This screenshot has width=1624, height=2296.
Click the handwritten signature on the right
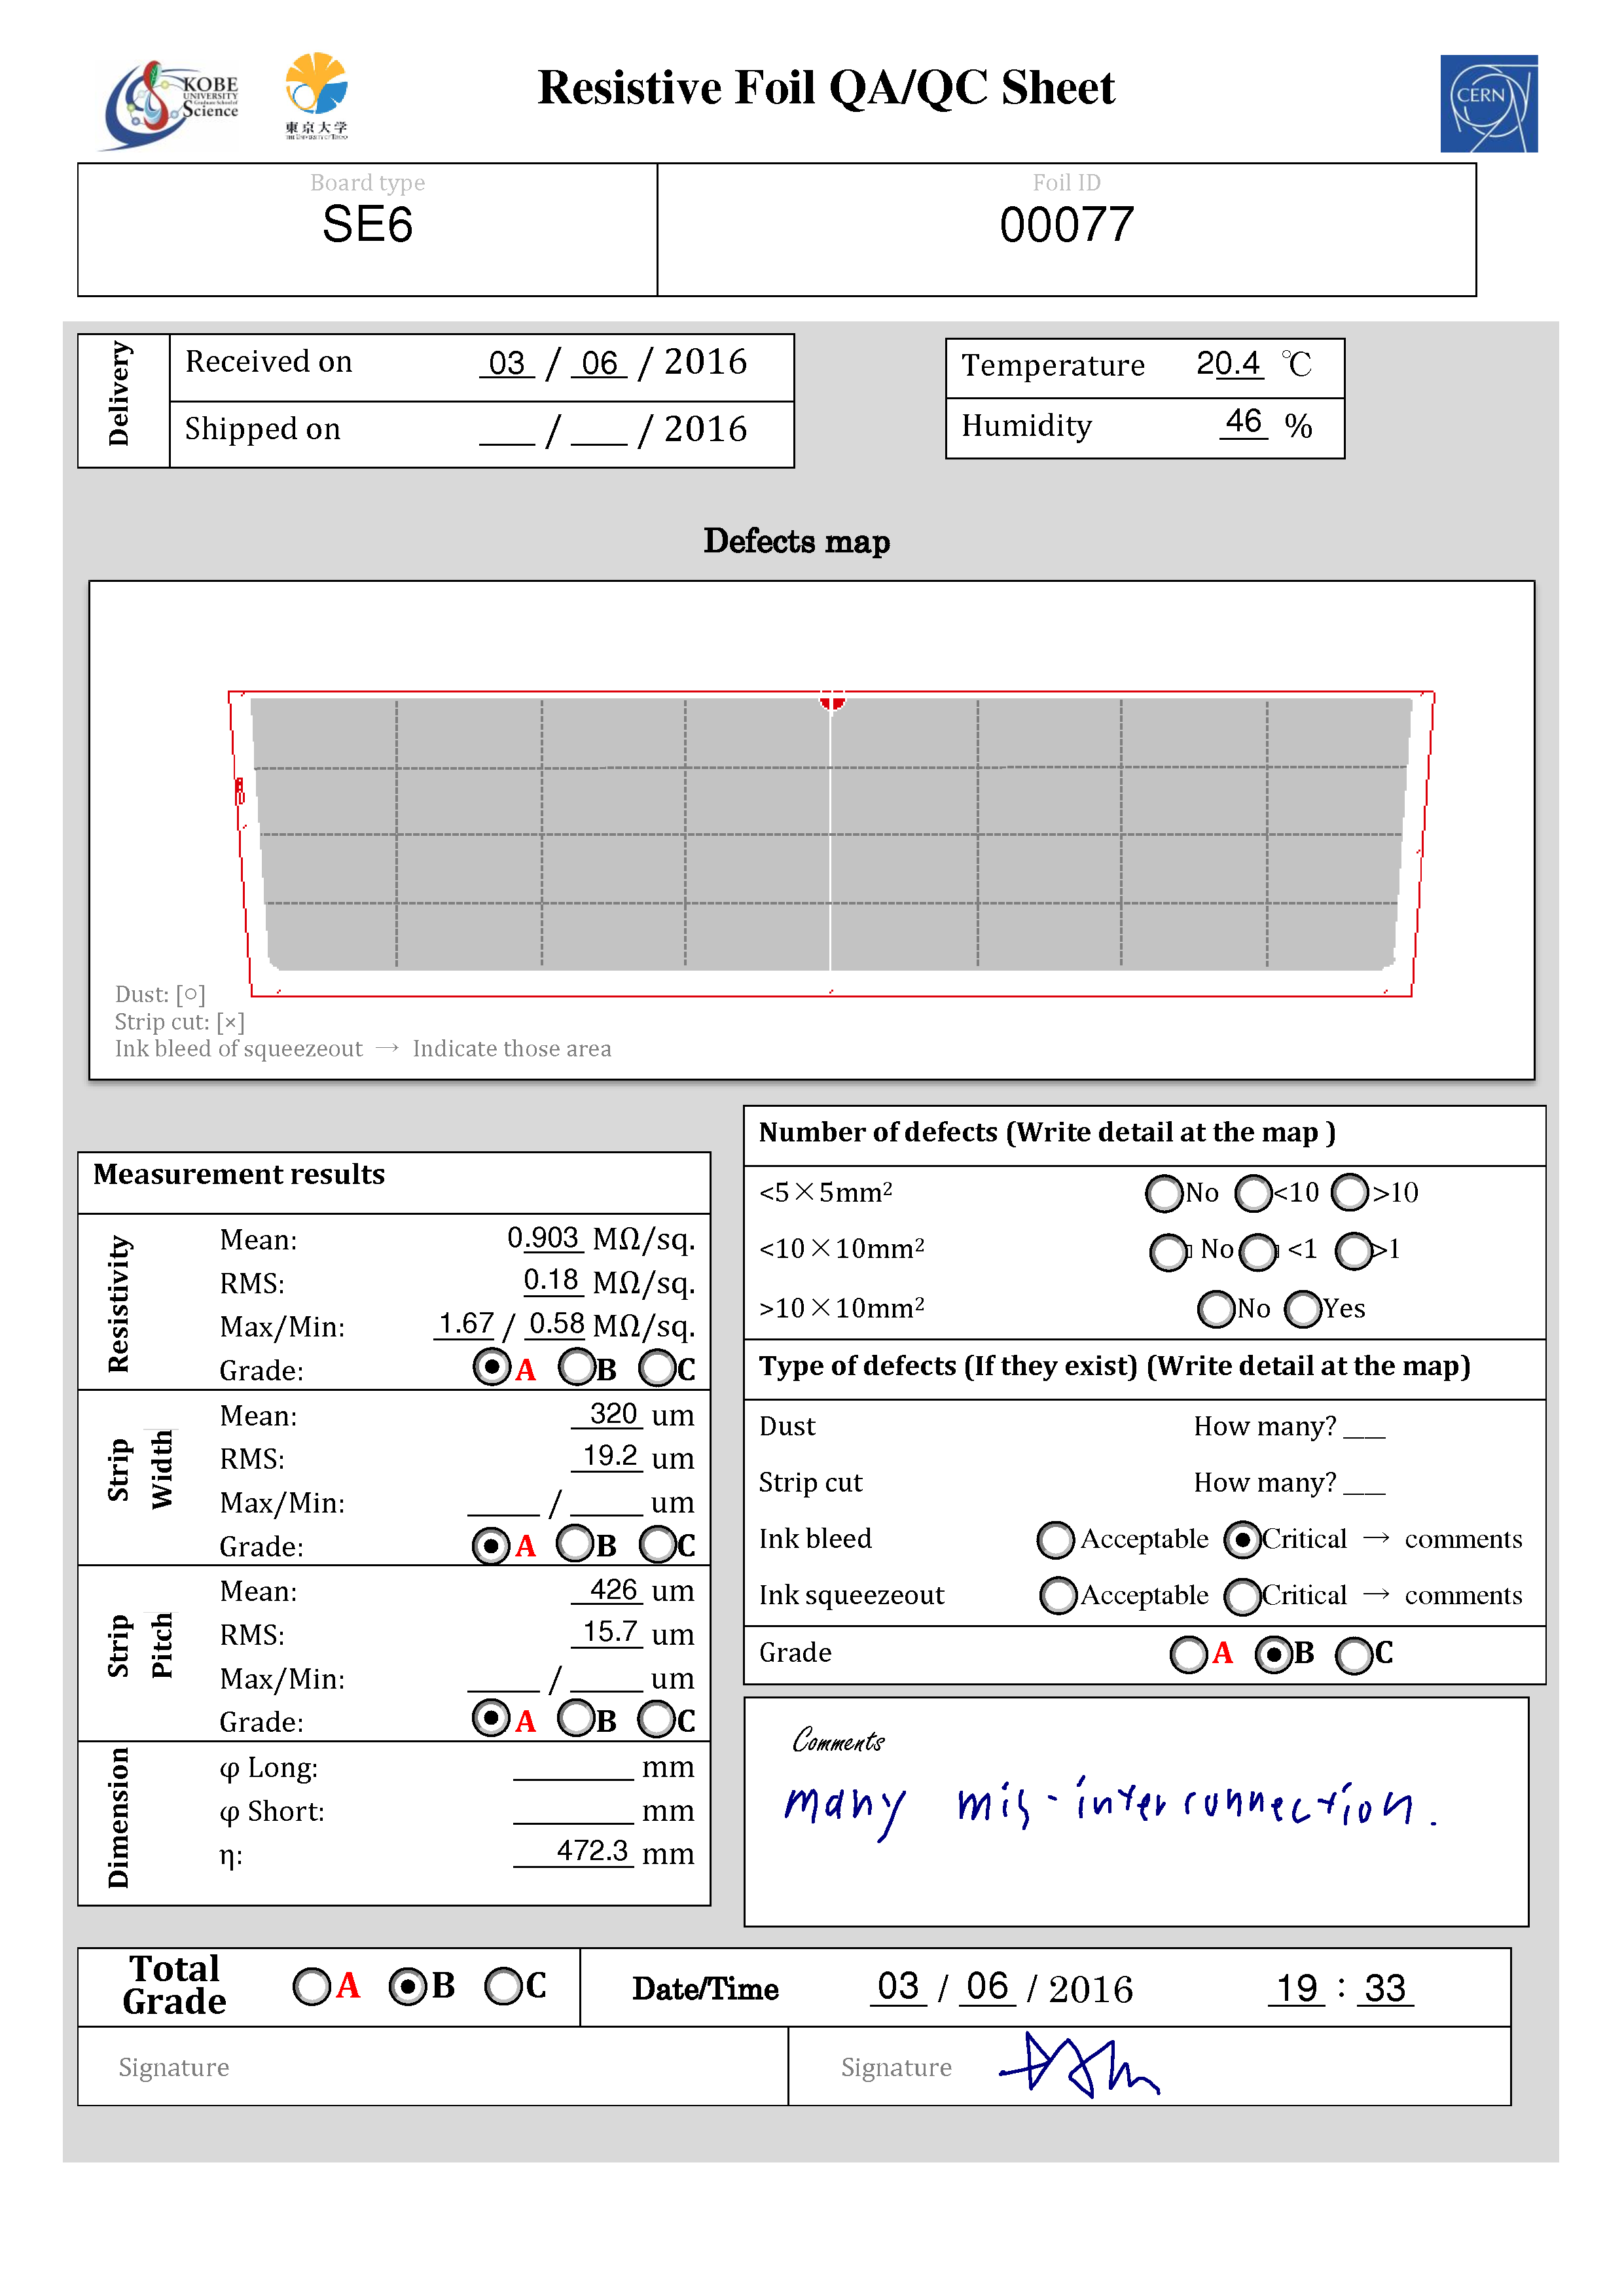coord(1080,2066)
